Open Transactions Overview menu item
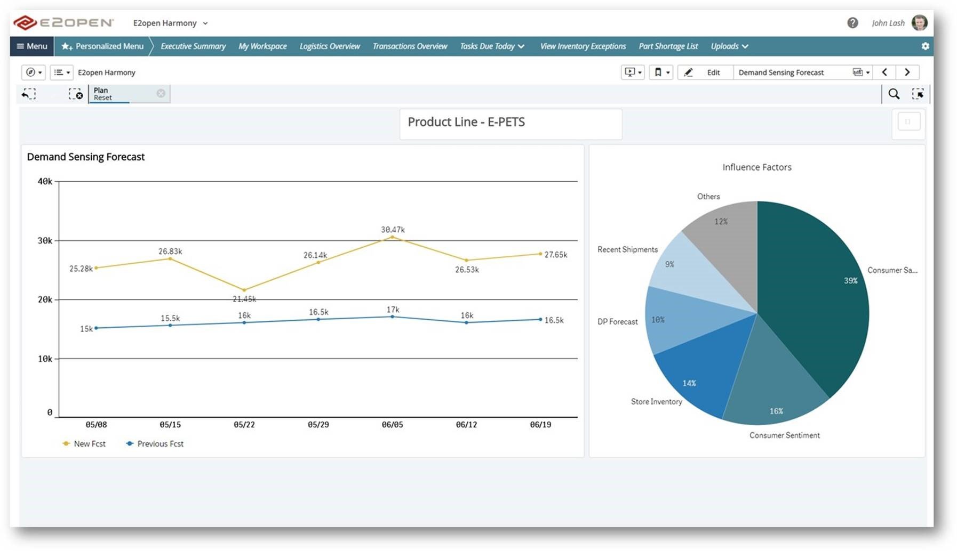The image size is (957, 551). pos(410,46)
